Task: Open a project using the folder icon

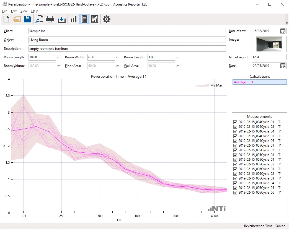Action: tap(17, 19)
